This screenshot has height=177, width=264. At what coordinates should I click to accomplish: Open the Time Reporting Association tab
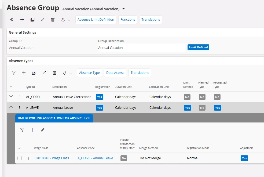pyautogui.click(x=54, y=118)
